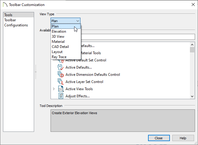
Task: Switch to the Toolbar panel
Action: (19, 20)
